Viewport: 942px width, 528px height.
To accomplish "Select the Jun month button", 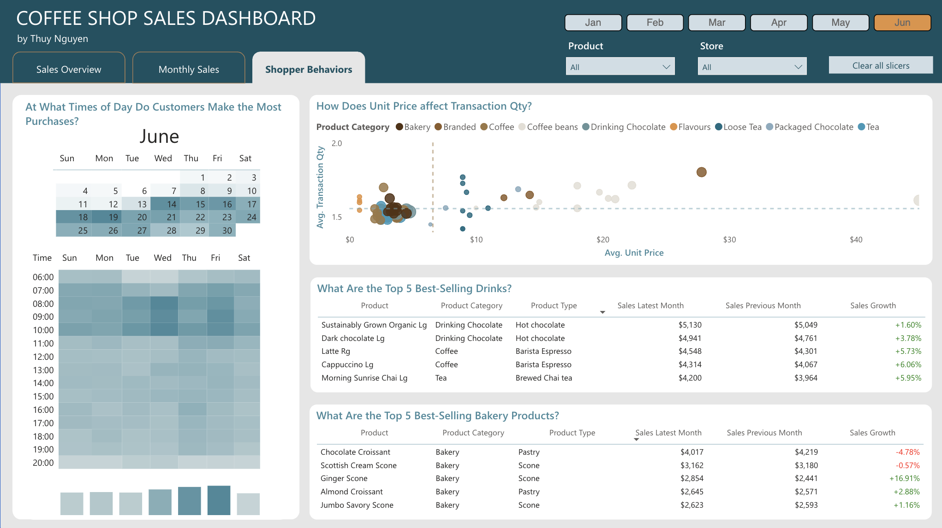I will click(x=901, y=22).
